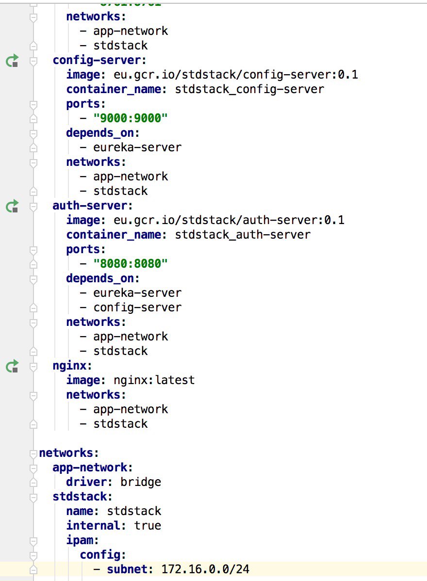Click eureka-server dependency under config-server
The image size is (427, 581).
click(137, 147)
